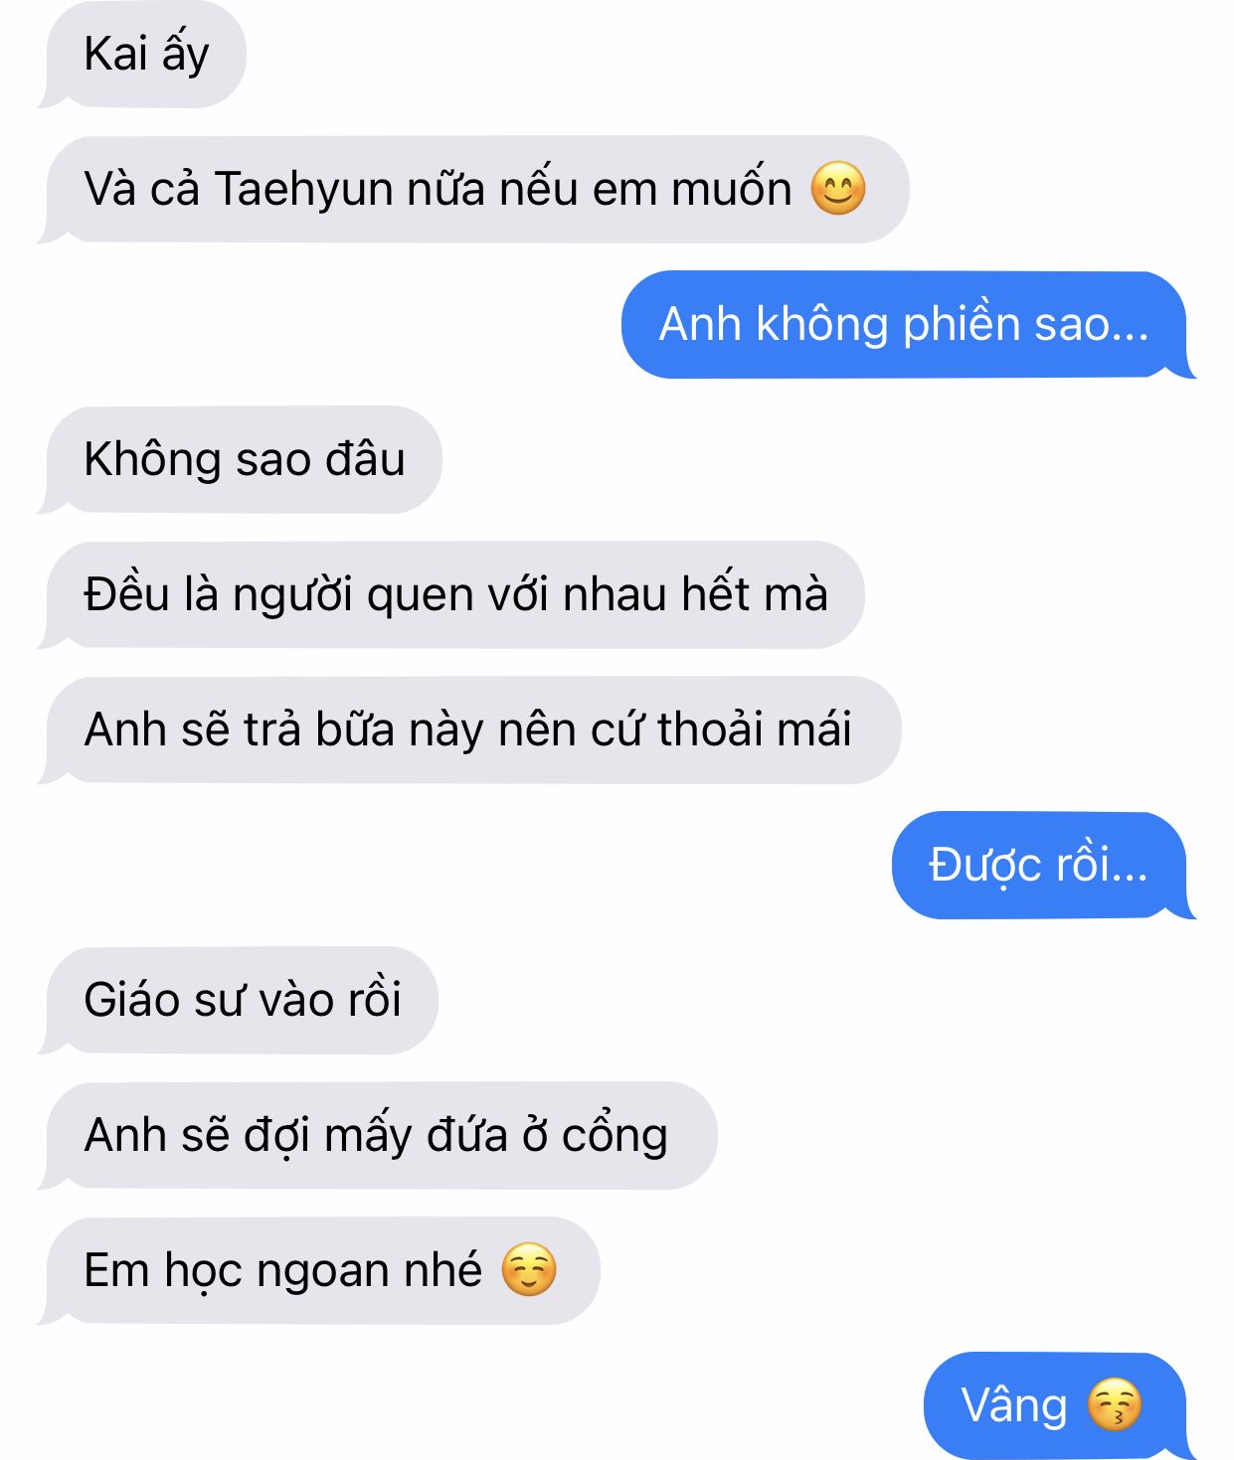Image resolution: width=1234 pixels, height=1460 pixels.
Task: Click 'thoải mái' text in gray bubble
Action: point(754,729)
